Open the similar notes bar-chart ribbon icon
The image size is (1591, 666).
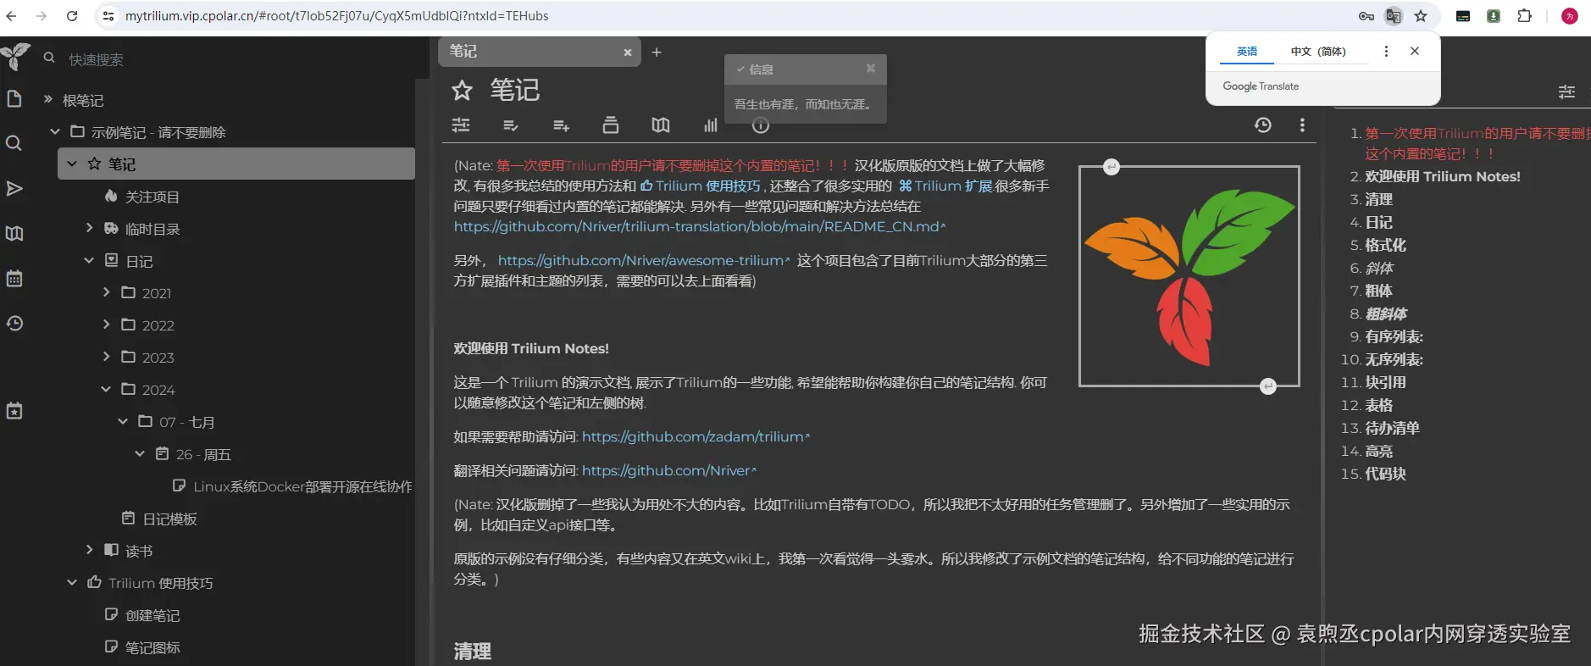(711, 125)
